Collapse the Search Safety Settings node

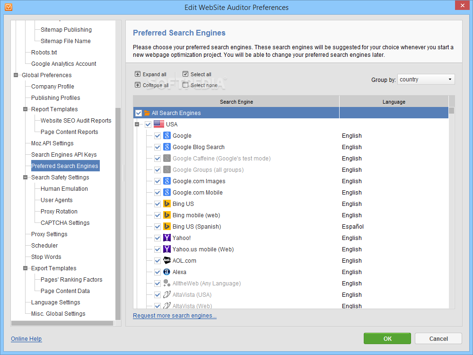coord(26,177)
